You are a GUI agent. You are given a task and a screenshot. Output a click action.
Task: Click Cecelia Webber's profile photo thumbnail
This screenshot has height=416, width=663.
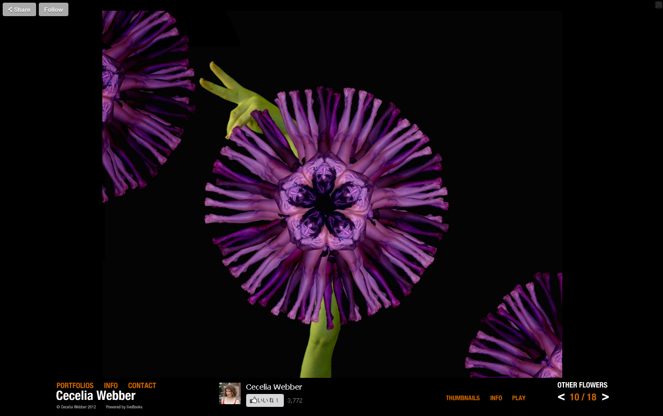click(x=230, y=393)
